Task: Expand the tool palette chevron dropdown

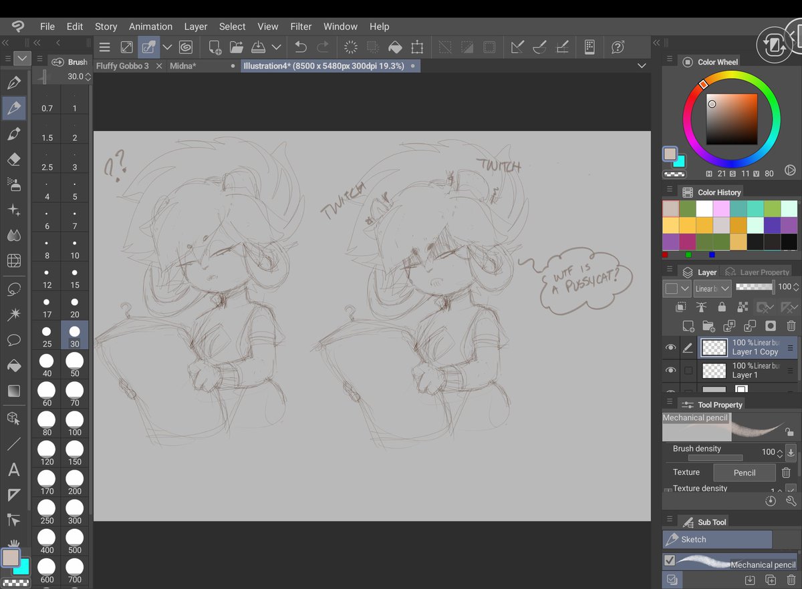Action: tap(23, 58)
